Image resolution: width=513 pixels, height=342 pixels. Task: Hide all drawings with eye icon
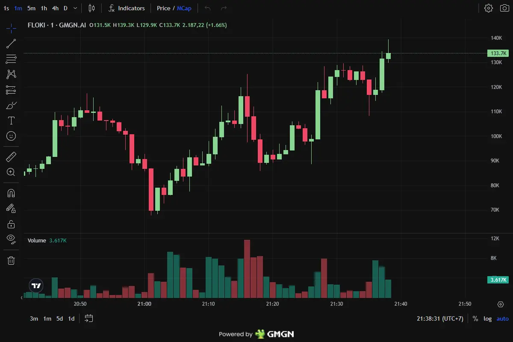pyautogui.click(x=11, y=239)
